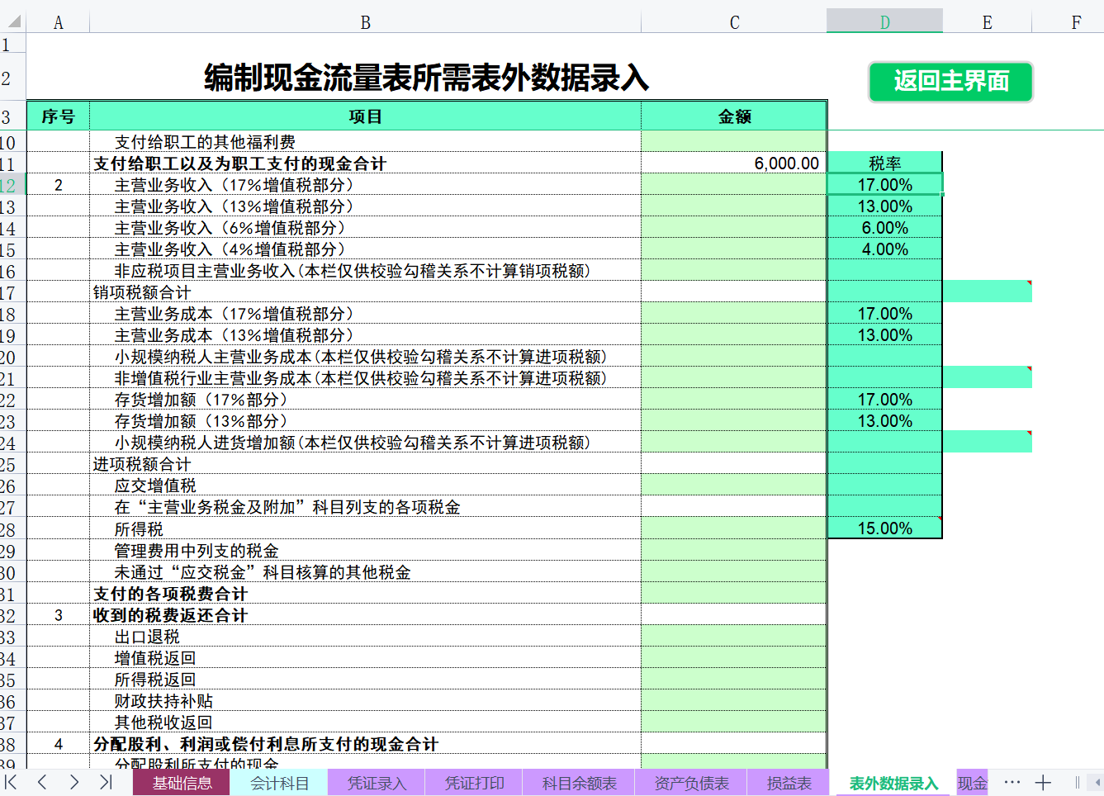Add a new worksheet
Viewport: 1104px width, 796px height.
click(x=1043, y=782)
